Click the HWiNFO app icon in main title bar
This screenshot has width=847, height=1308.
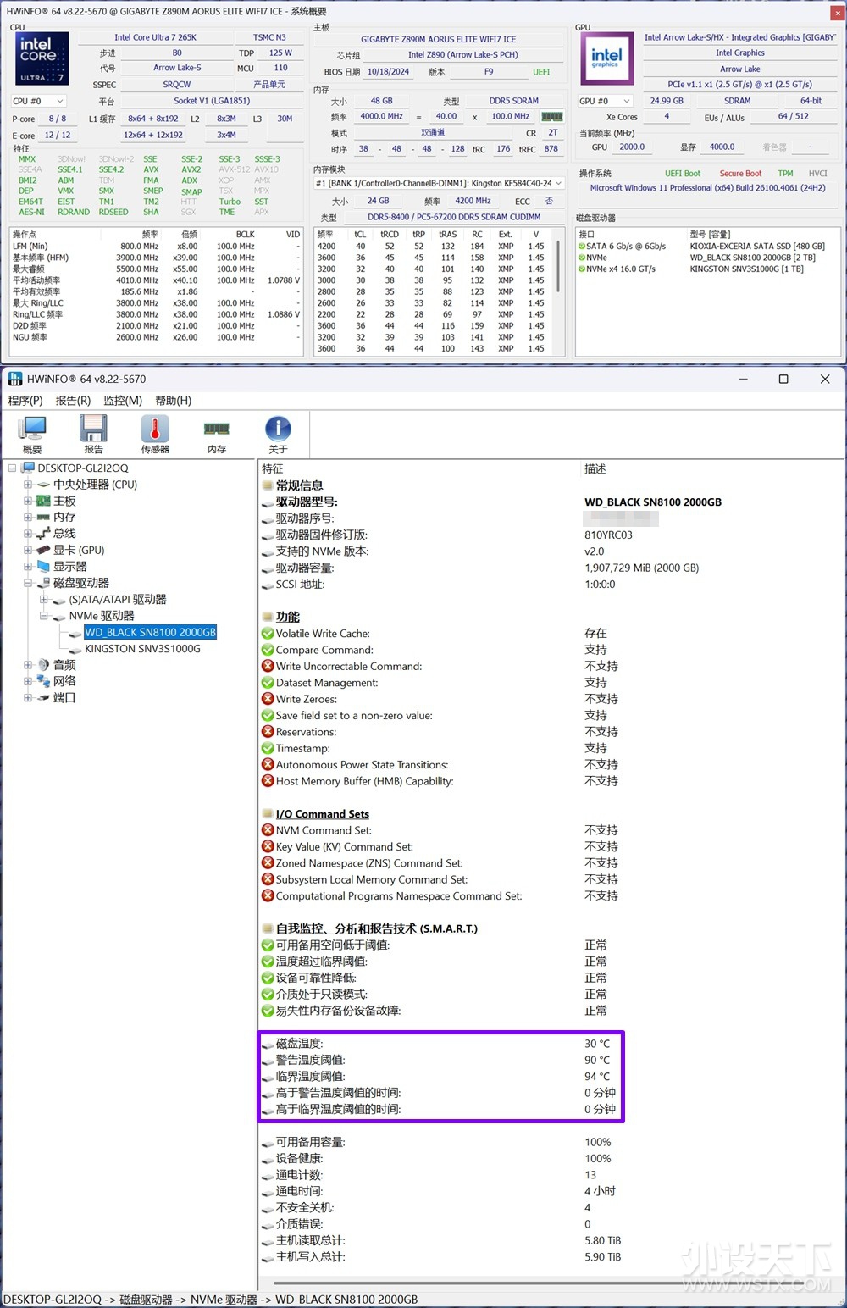click(15, 379)
